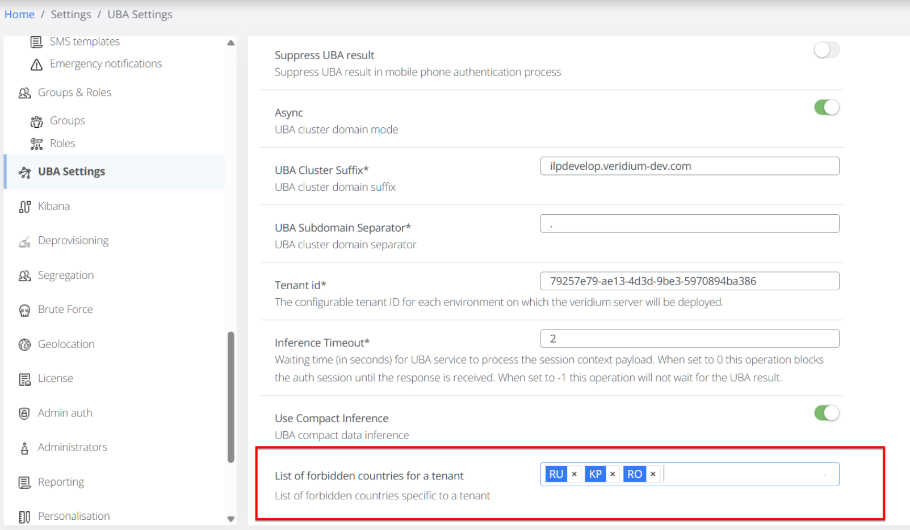Click the Tenant id input field

coord(689,281)
